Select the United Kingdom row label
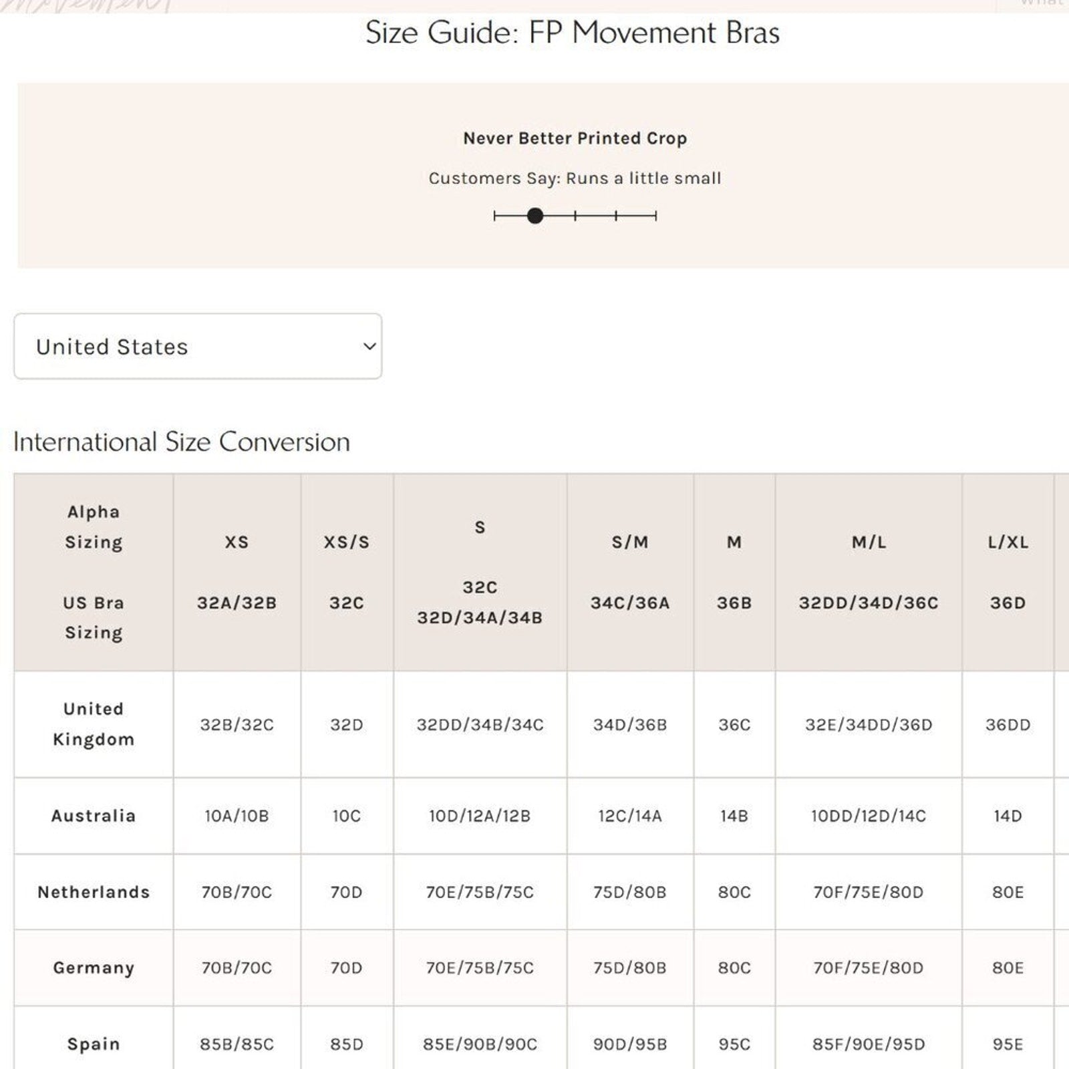The width and height of the screenshot is (1069, 1069). point(94,724)
